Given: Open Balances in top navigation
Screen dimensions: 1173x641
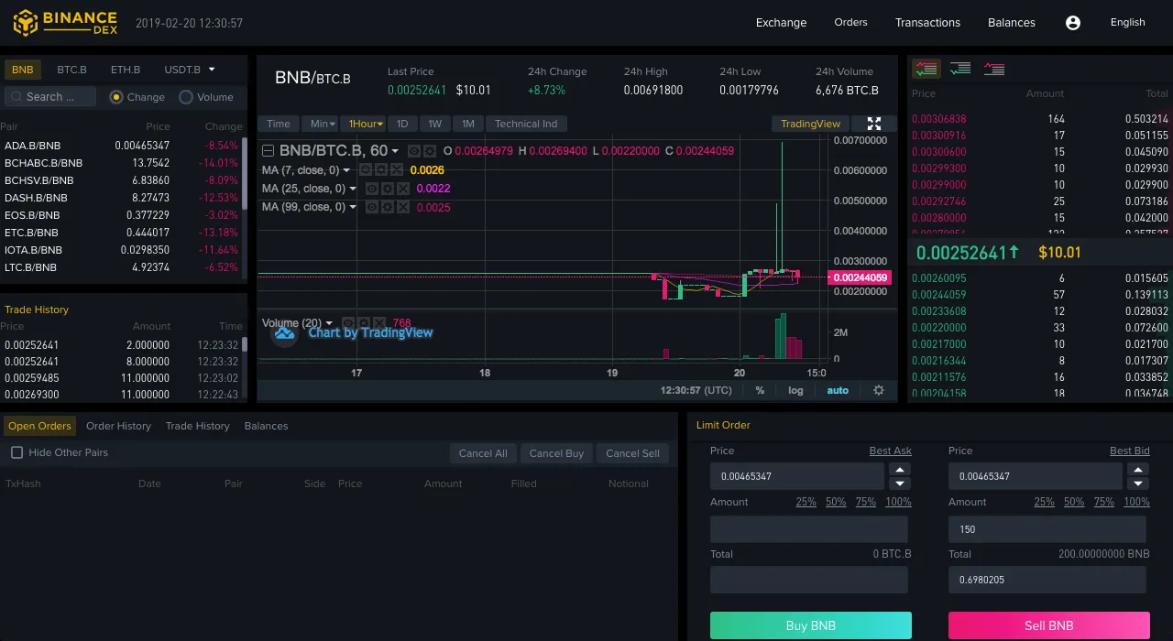Looking at the screenshot, I should [1012, 22].
